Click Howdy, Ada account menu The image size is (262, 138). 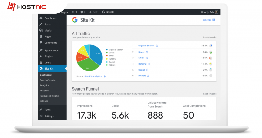click(x=210, y=12)
